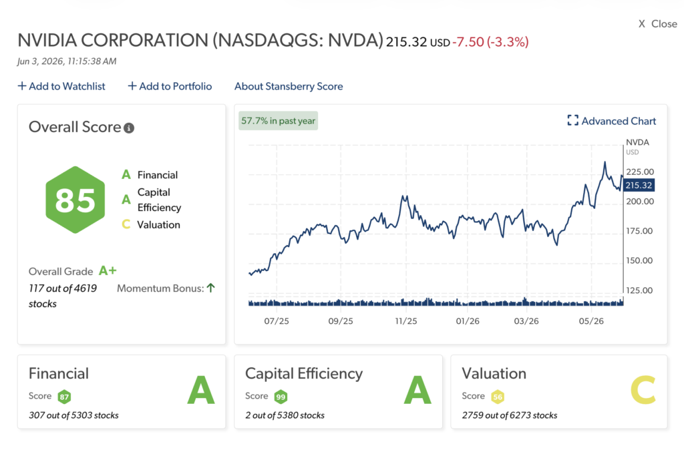The height and width of the screenshot is (452, 684).
Task: Click the green 85 overall score hexagon
Action: pos(75,200)
